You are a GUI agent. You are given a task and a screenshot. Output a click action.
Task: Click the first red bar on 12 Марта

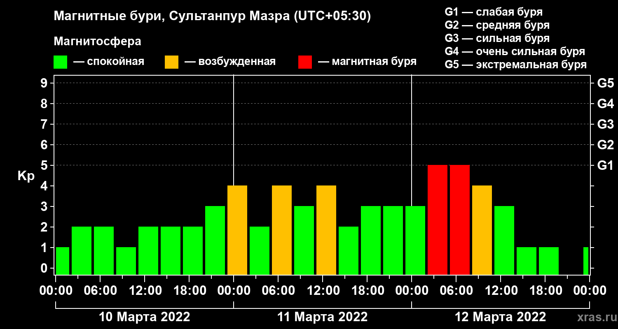point(438,220)
